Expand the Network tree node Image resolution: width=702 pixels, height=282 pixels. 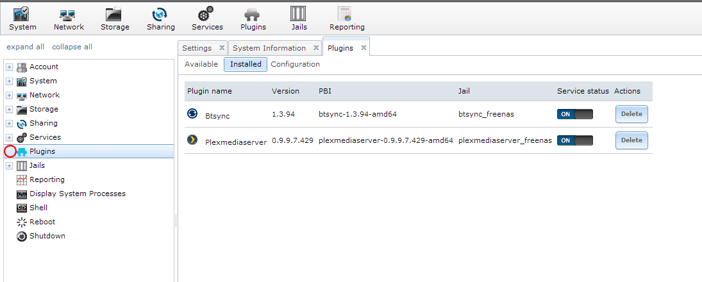coord(10,95)
